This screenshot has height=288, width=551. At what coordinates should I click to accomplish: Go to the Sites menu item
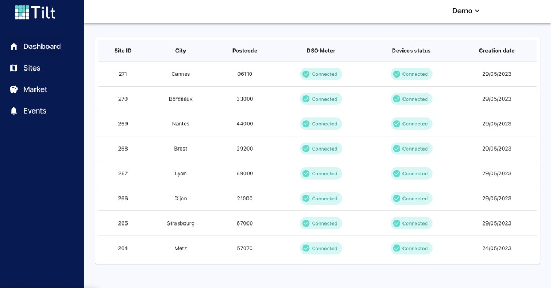click(32, 68)
